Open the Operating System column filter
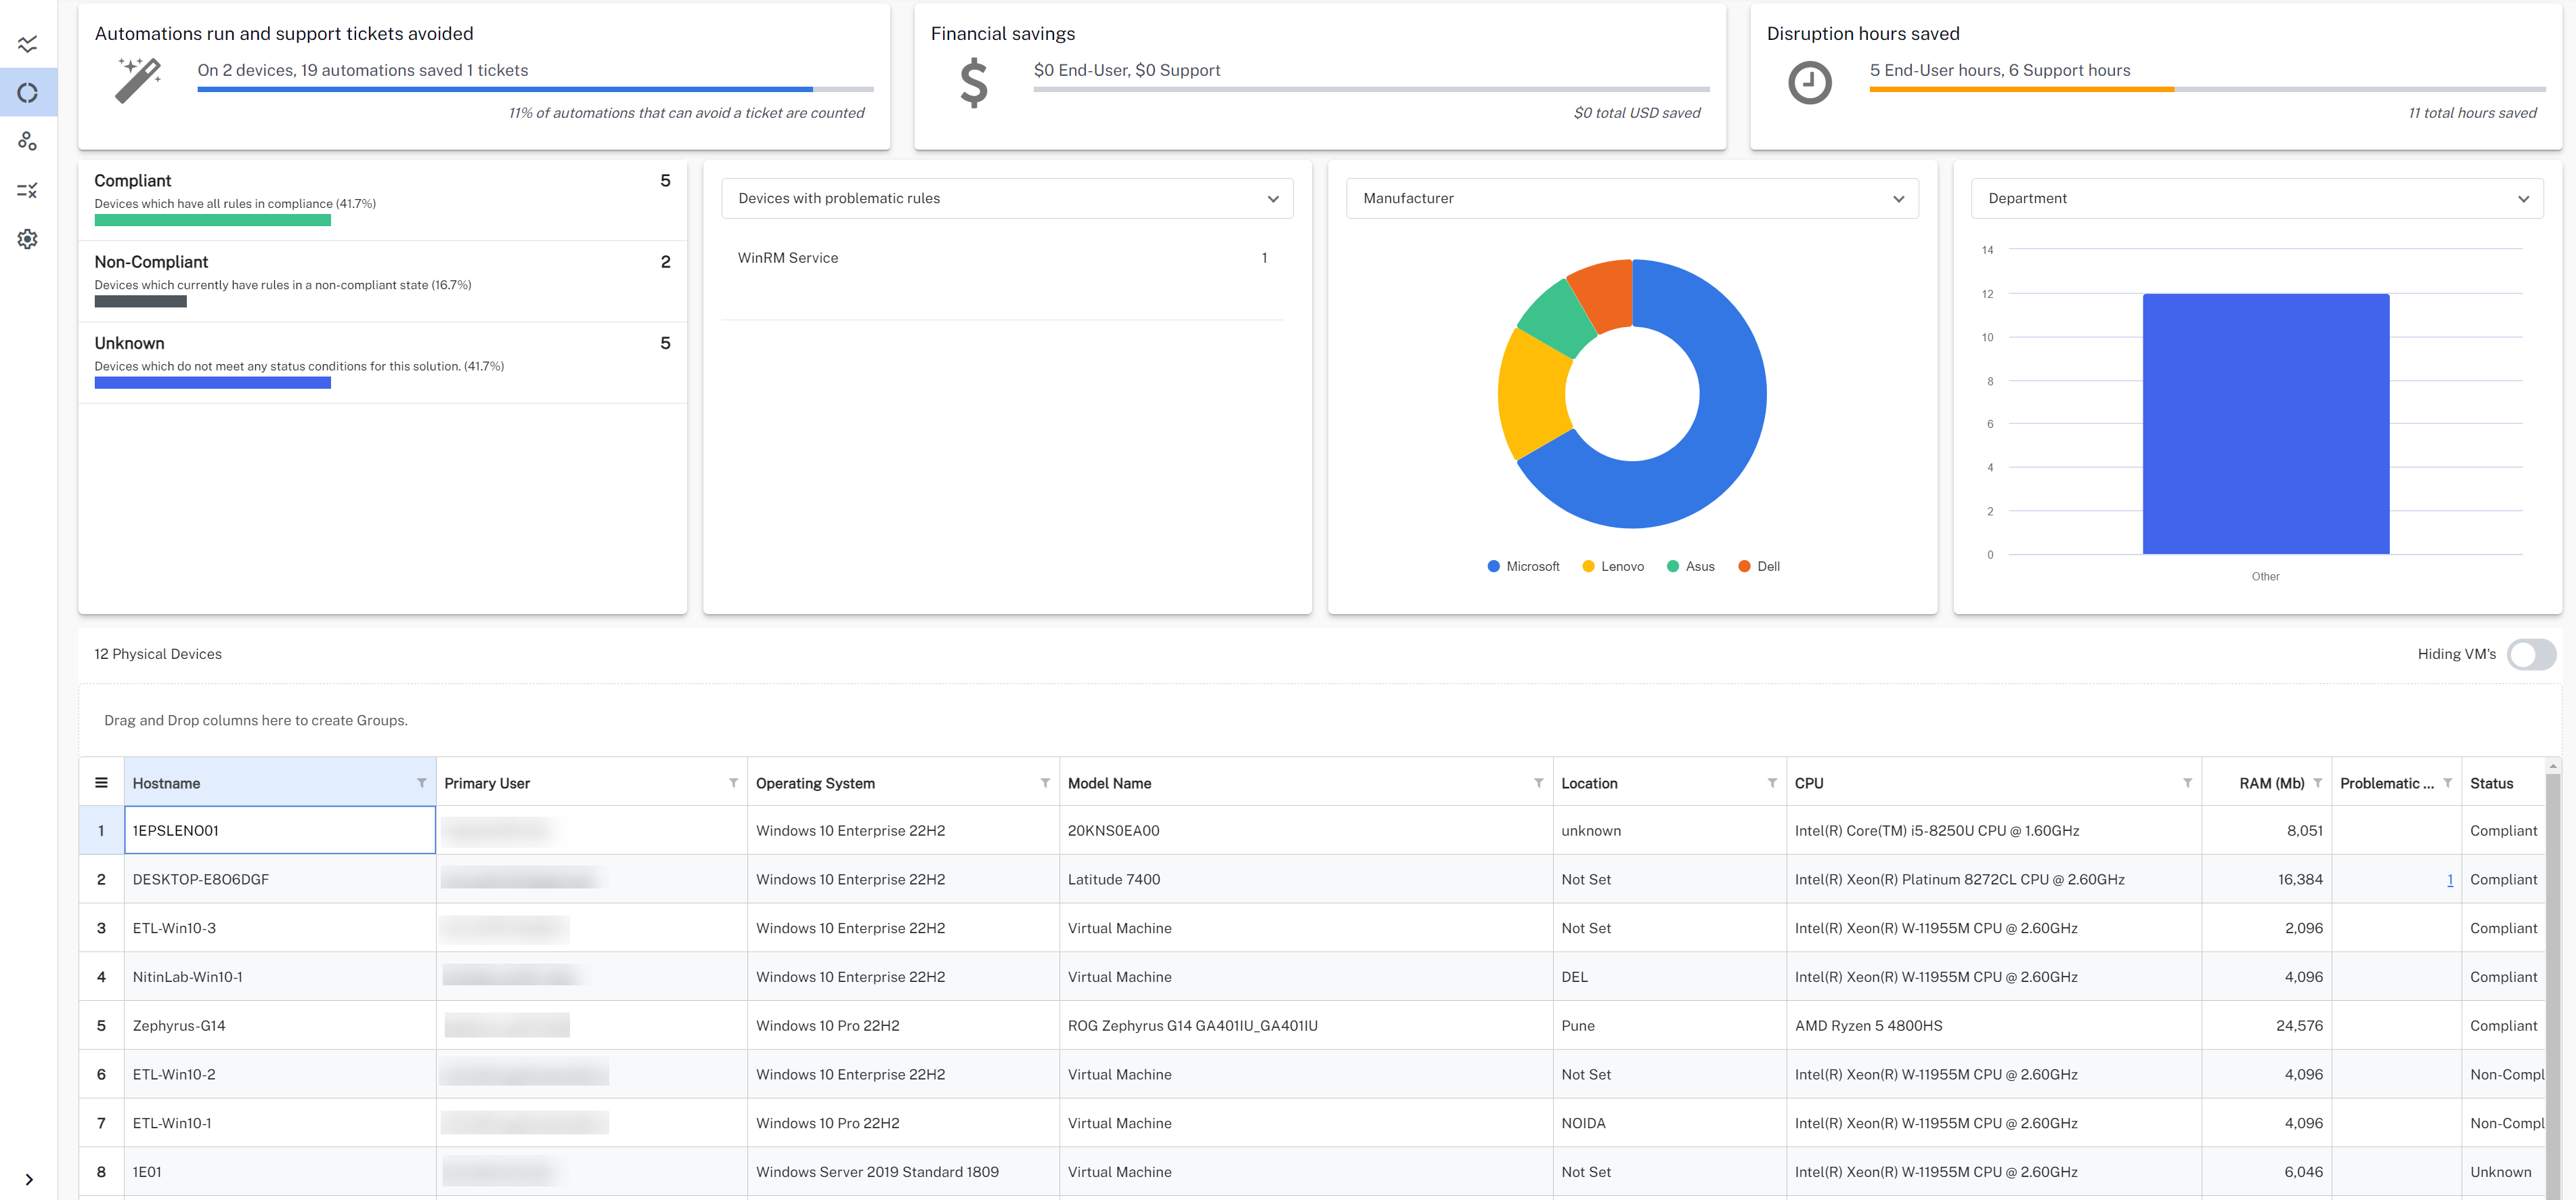 (x=1044, y=783)
